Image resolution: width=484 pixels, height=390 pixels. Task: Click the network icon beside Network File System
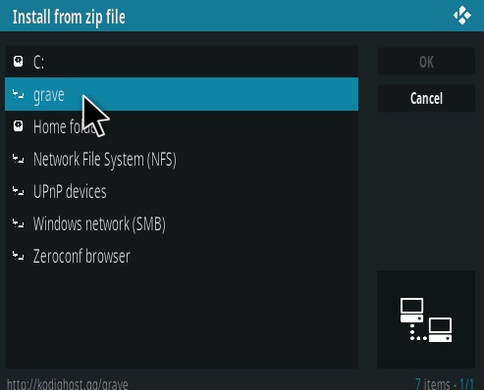click(x=19, y=159)
